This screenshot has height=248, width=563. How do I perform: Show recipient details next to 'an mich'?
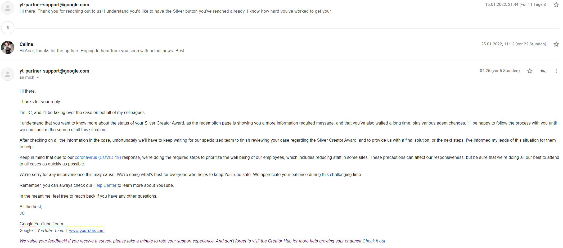pos(38,77)
